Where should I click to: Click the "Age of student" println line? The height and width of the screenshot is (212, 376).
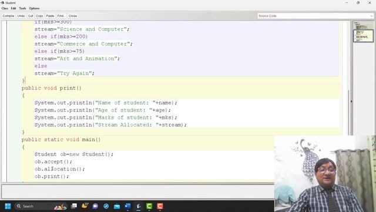pyautogui.click(x=103, y=110)
